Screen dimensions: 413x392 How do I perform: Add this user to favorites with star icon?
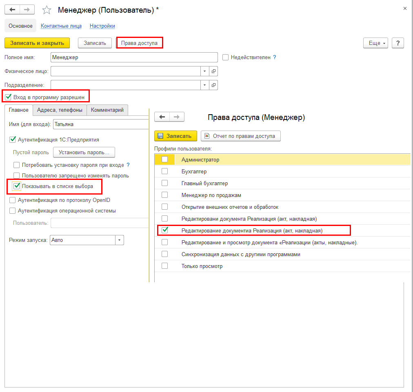coord(47,10)
